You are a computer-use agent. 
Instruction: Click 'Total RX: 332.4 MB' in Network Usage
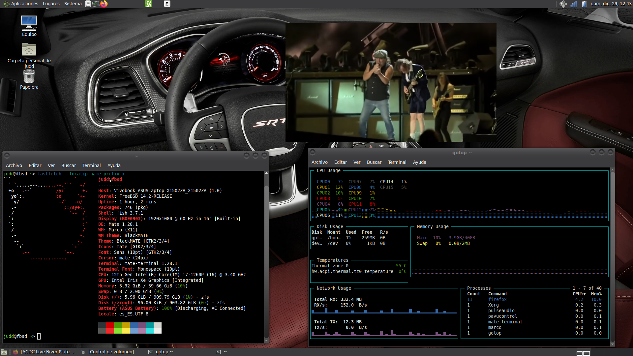[338, 299]
